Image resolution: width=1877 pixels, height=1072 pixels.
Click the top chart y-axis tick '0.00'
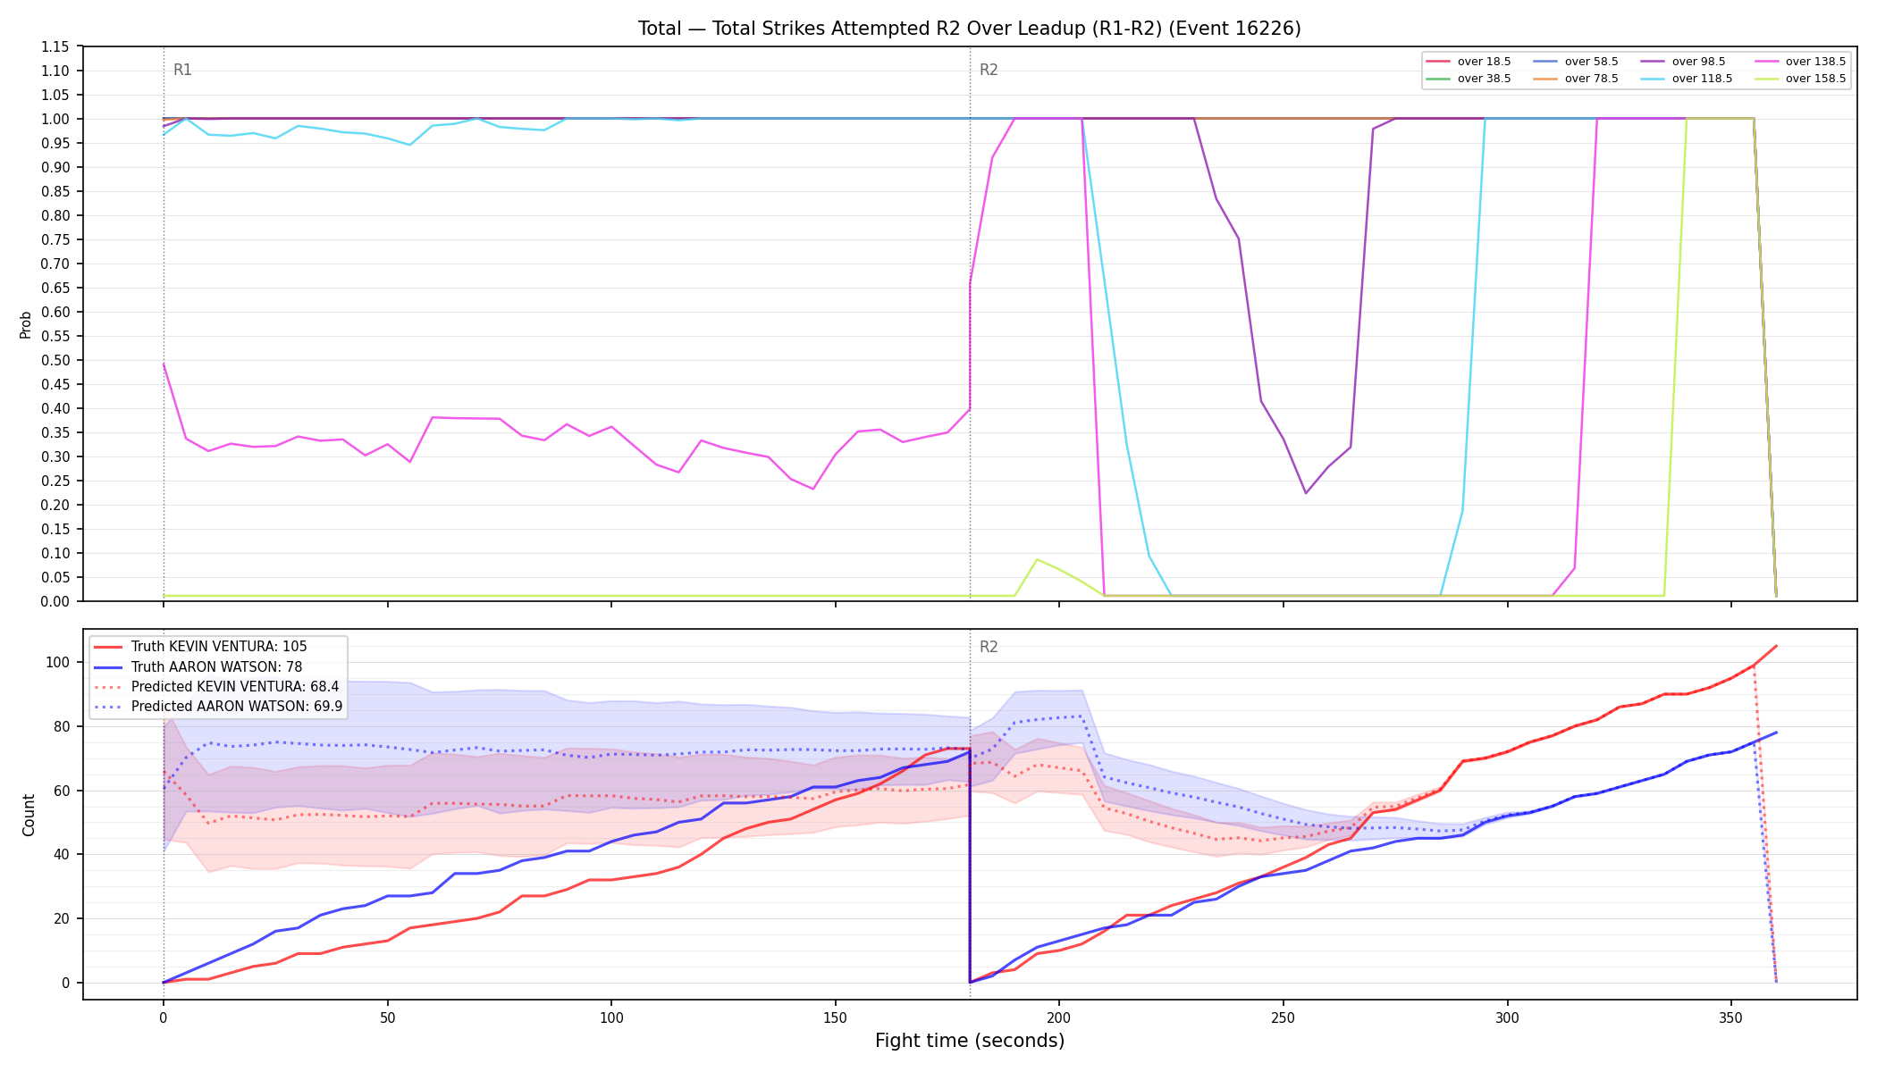click(x=55, y=601)
